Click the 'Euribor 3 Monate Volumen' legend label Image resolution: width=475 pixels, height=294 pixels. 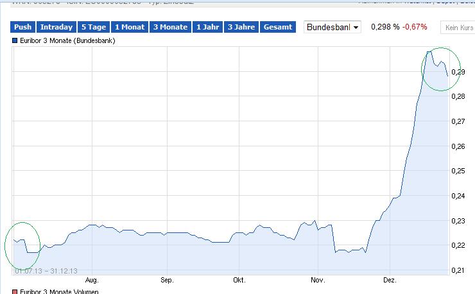pyautogui.click(x=59, y=291)
